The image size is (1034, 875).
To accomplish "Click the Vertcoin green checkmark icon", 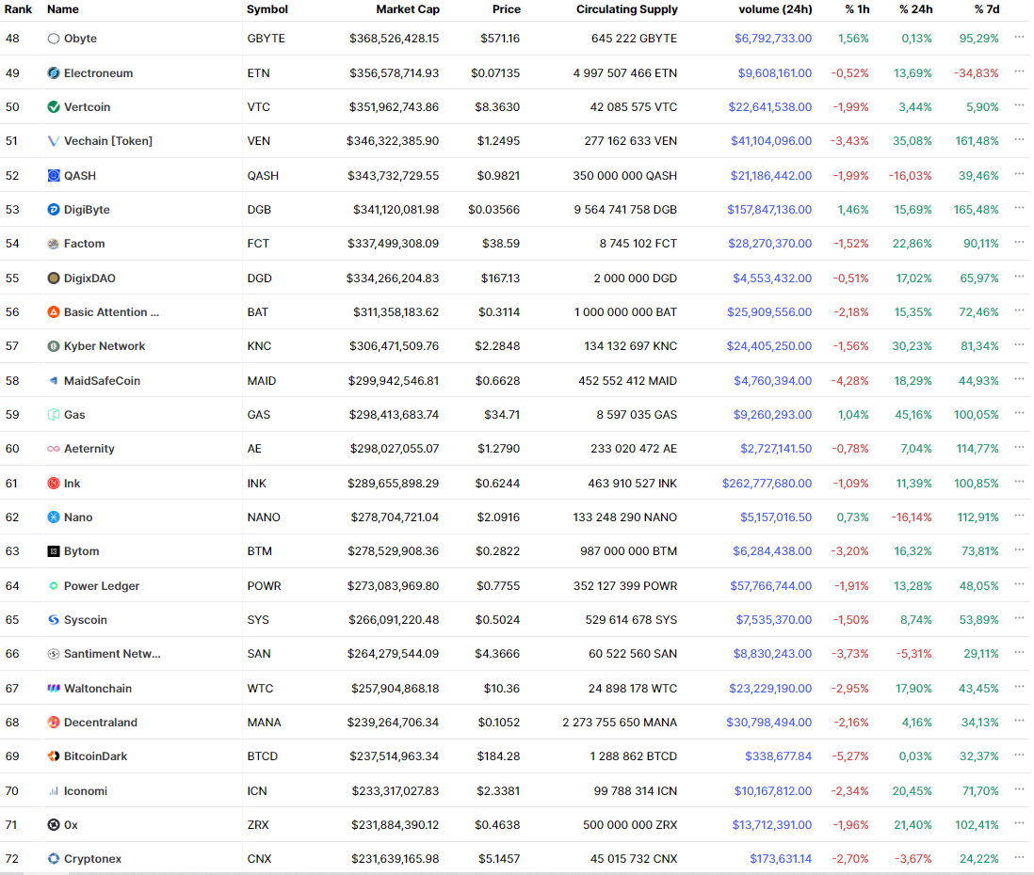I will pos(54,107).
